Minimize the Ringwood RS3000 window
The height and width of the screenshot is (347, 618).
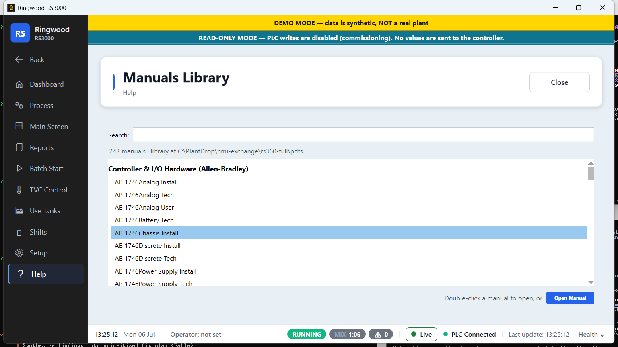[555, 8]
